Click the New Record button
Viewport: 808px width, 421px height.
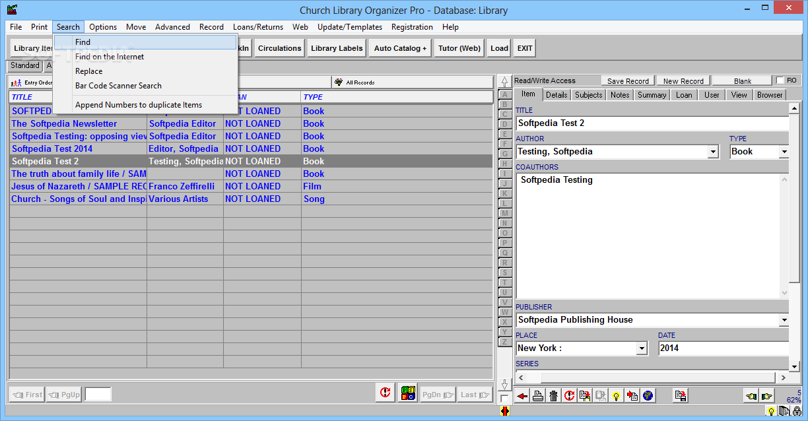pyautogui.click(x=683, y=81)
